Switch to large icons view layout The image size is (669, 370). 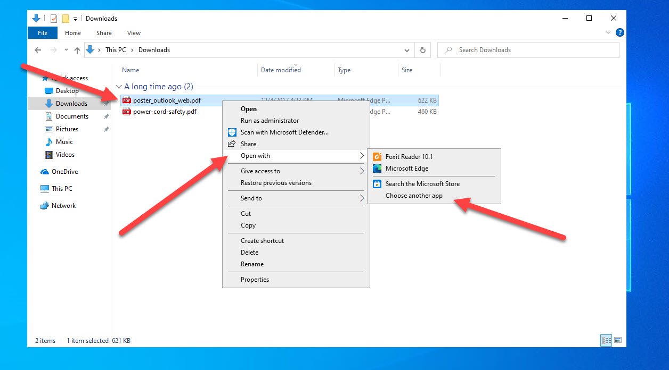pyautogui.click(x=618, y=340)
